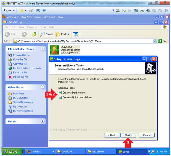Select the QS12Setup Quick Stego file icon
Image resolution: width=171 pixels, height=156 pixels.
[55, 50]
